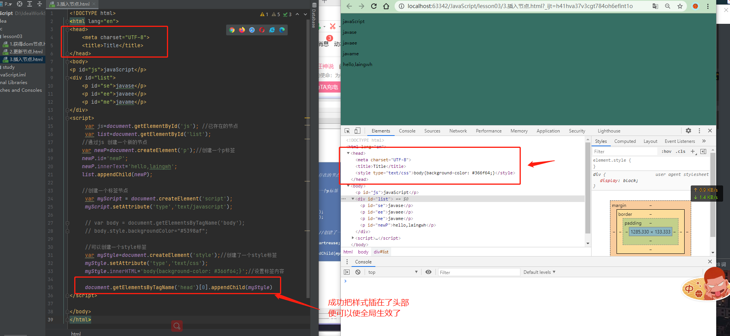This screenshot has height=336, width=730.
Task: Open the Project view dropdown in IDE
Action: coord(7,4)
